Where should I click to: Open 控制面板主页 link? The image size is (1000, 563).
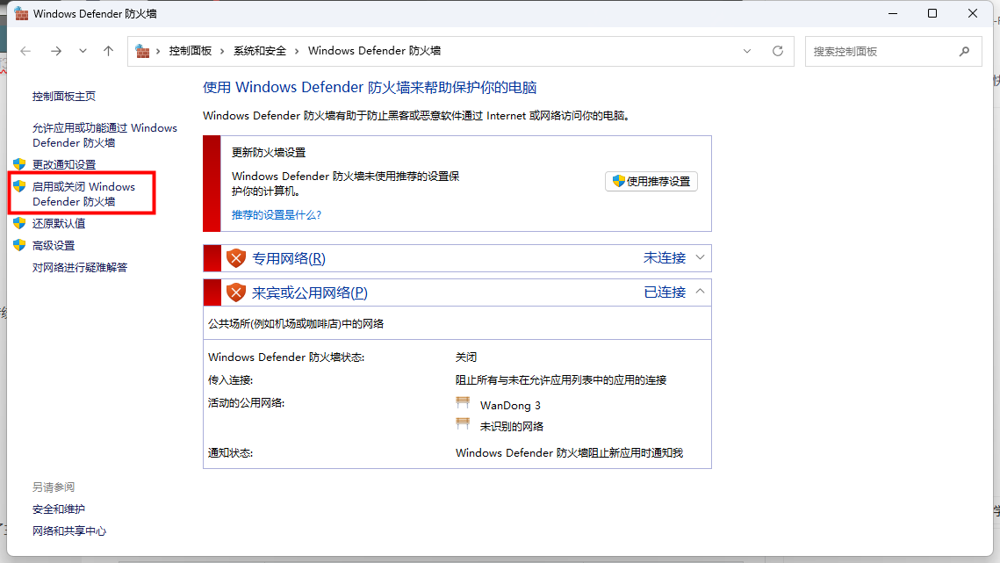(x=64, y=97)
